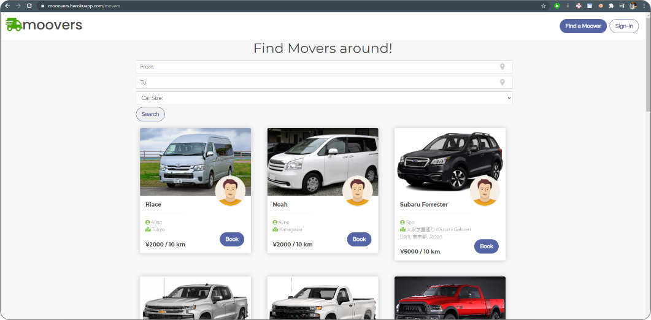Click the driver avatar on Subaru Forrester card

485,191
